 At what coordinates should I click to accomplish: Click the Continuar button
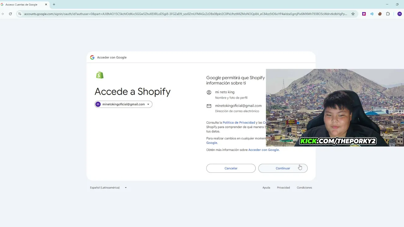click(283, 168)
